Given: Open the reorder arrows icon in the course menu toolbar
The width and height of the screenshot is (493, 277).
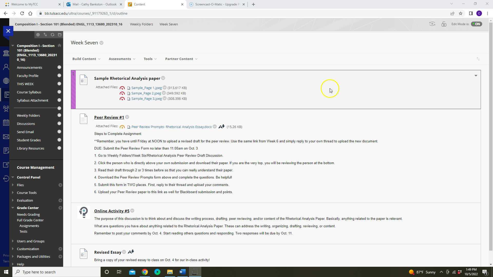Looking at the screenshot, I should 45,35.
